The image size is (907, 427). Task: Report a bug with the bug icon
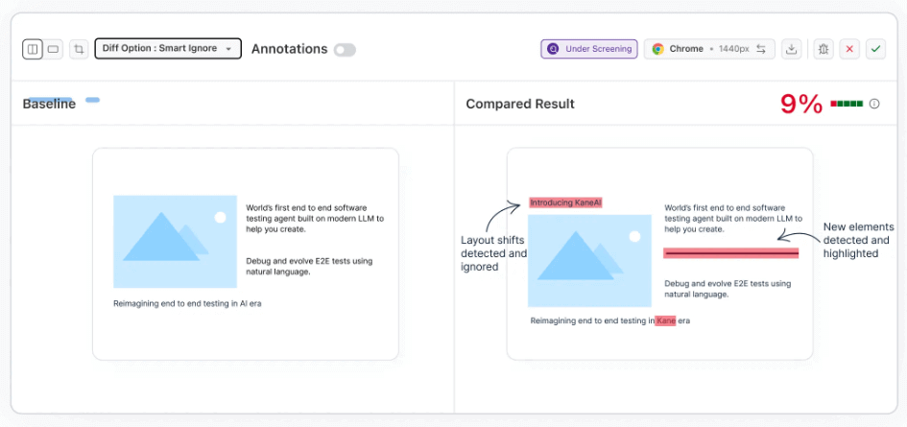click(823, 49)
